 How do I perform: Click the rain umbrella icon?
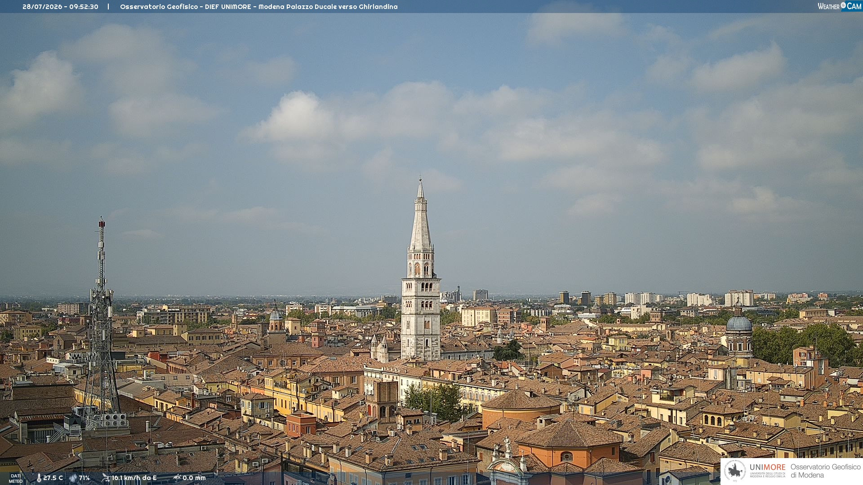pyautogui.click(x=177, y=478)
